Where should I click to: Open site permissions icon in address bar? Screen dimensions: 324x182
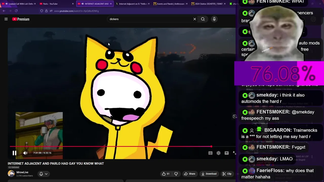[x=51, y=11]
